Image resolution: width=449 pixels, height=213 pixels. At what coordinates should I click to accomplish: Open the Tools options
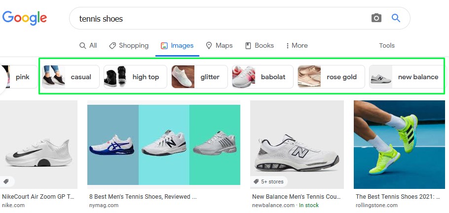(387, 46)
